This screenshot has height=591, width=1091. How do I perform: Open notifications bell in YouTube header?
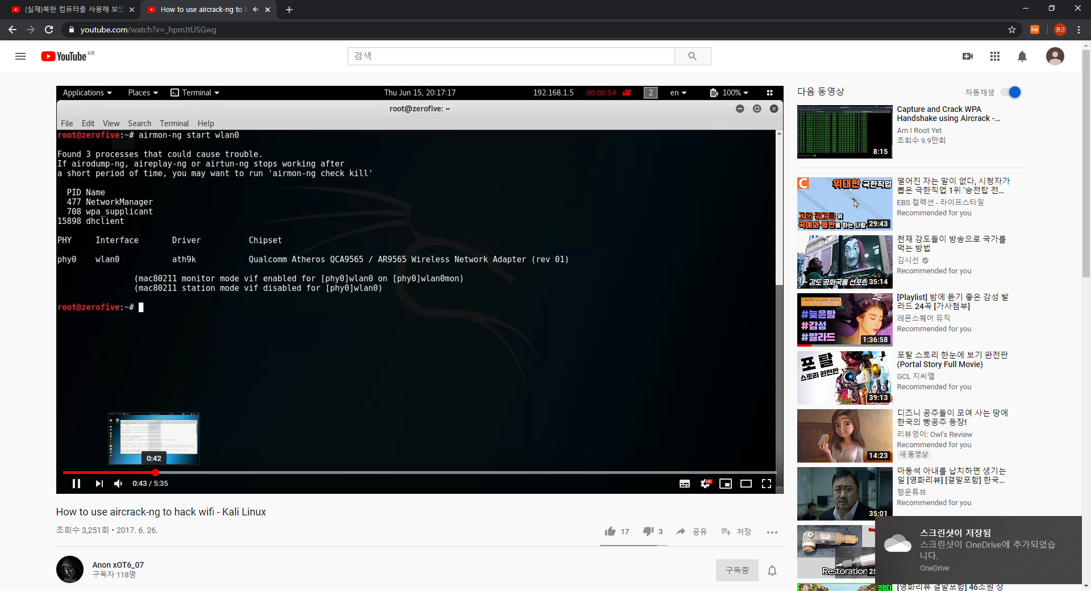pyautogui.click(x=1022, y=56)
